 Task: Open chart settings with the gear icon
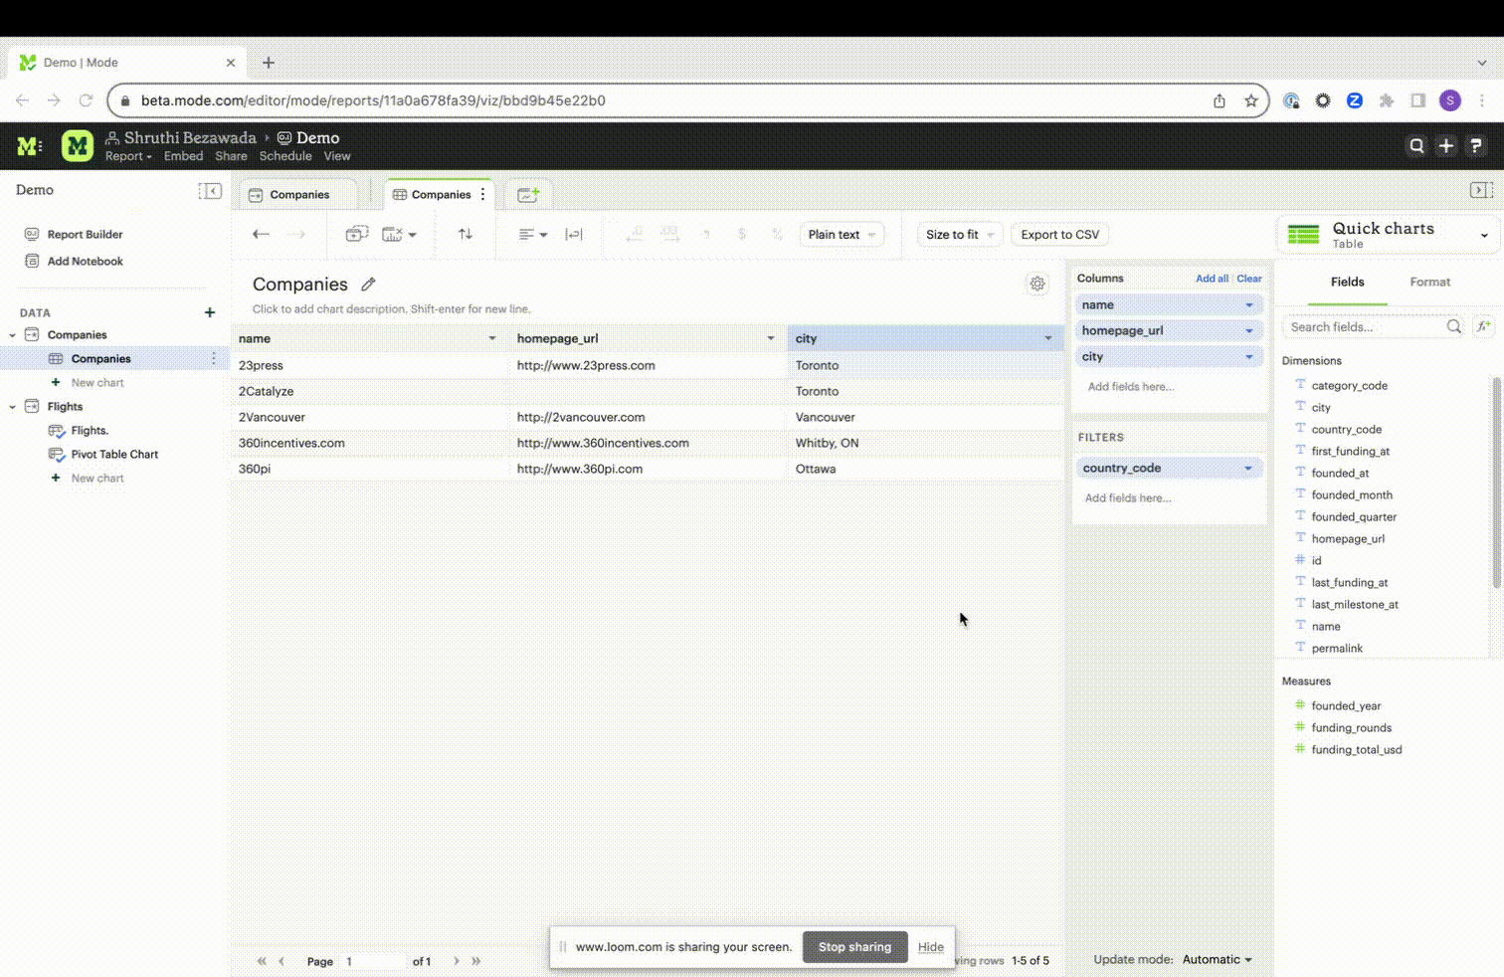pyautogui.click(x=1036, y=285)
